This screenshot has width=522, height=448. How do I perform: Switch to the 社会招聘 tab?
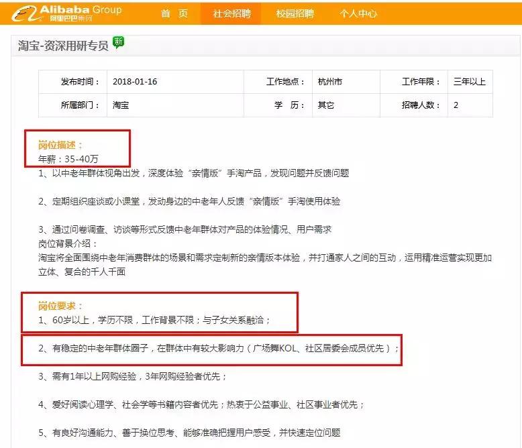coord(231,13)
